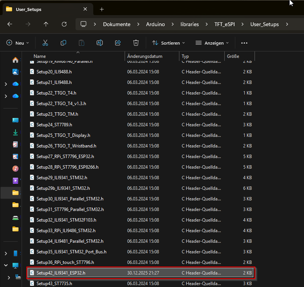Viewport: 304px width, 287px height.
Task: Click the Arduino breadcrumb in address bar
Action: [155, 24]
